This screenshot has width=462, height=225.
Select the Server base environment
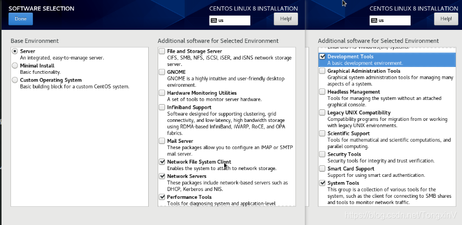point(15,51)
